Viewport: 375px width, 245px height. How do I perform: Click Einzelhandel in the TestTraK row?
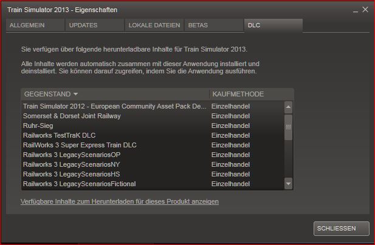coord(230,135)
